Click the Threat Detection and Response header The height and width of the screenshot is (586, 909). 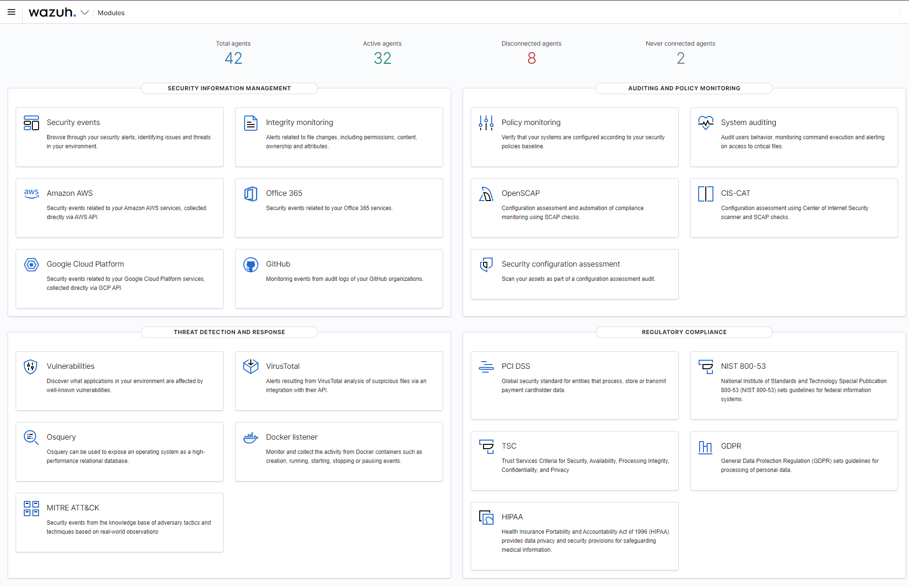click(x=229, y=332)
